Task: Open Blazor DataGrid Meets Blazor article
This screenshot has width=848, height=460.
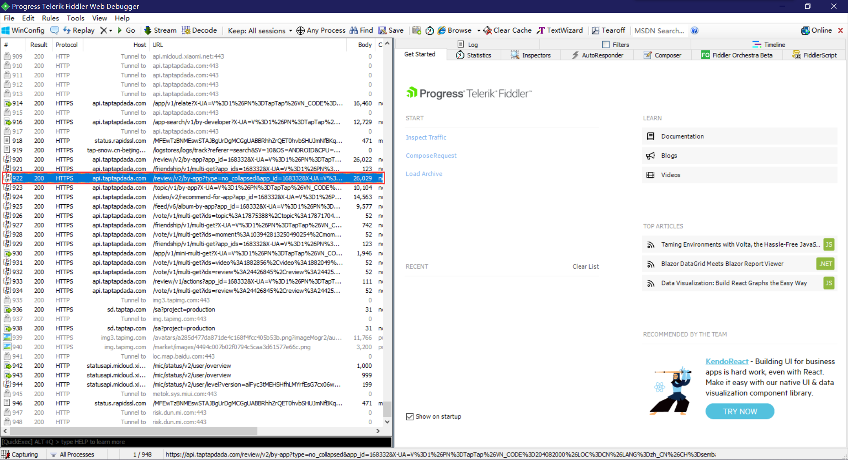Action: coord(739,264)
